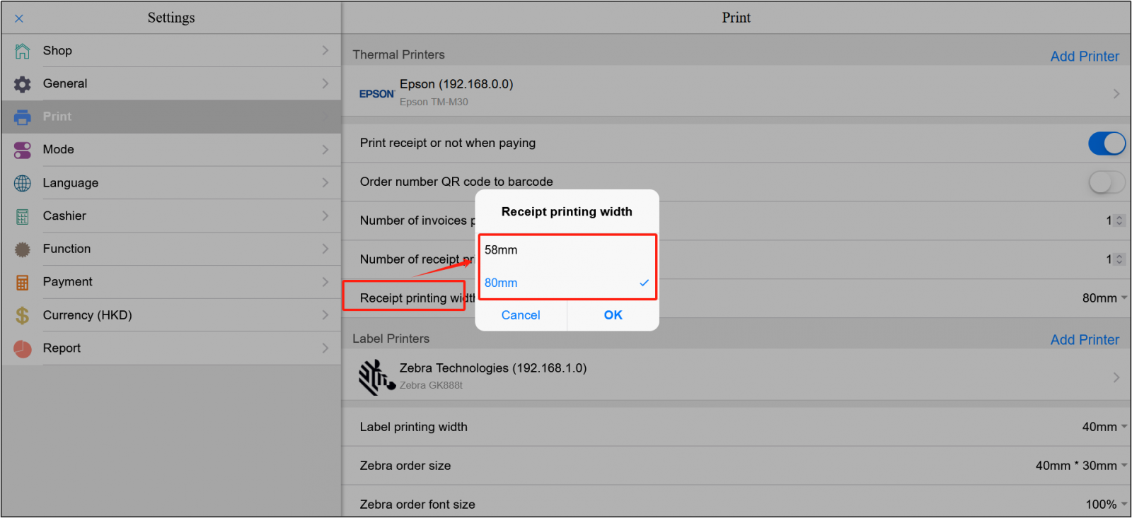Image resolution: width=1132 pixels, height=518 pixels.
Task: Click the Report pie chart icon
Action: click(x=23, y=348)
